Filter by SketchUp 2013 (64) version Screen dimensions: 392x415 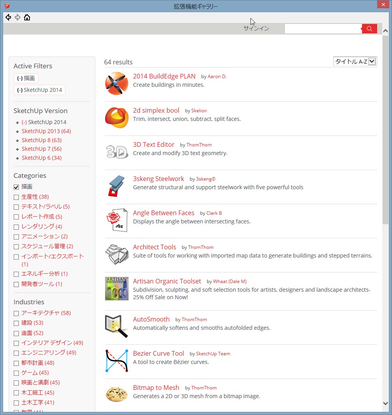pyautogui.click(x=46, y=131)
